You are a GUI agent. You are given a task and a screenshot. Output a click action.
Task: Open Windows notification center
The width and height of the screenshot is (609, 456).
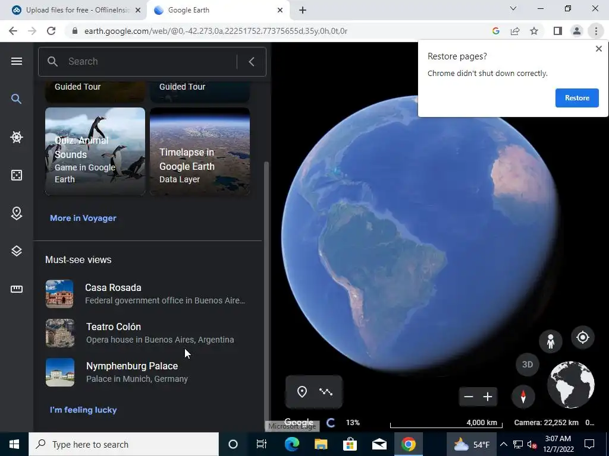(x=589, y=444)
